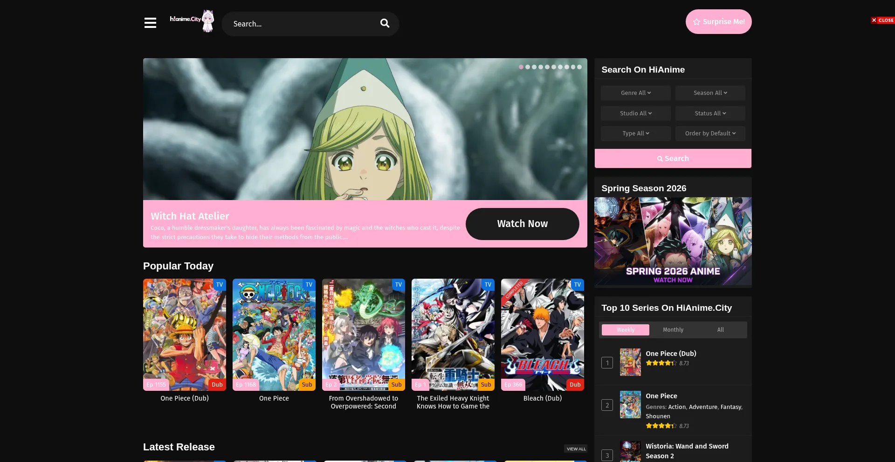Image resolution: width=895 pixels, height=462 pixels.
Task: Open One Piece (Dub) poster in Popular Today
Action: [185, 335]
